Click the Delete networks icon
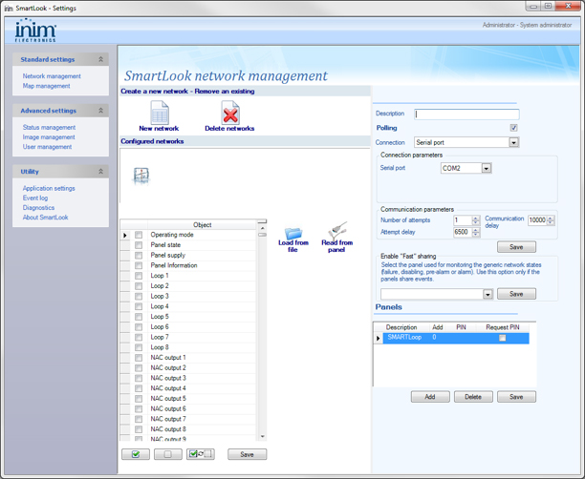This screenshot has height=479, width=585. point(229,115)
